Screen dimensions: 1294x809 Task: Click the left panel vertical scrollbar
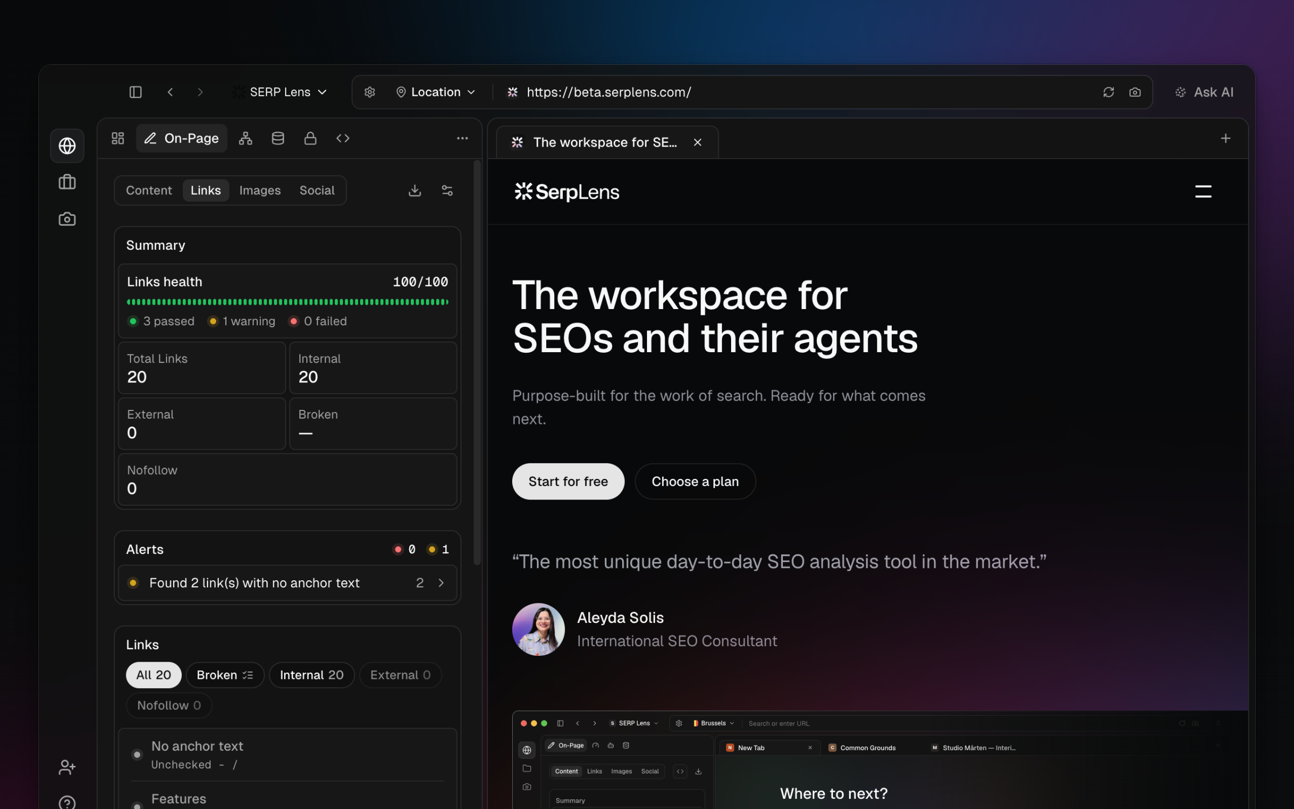click(477, 362)
